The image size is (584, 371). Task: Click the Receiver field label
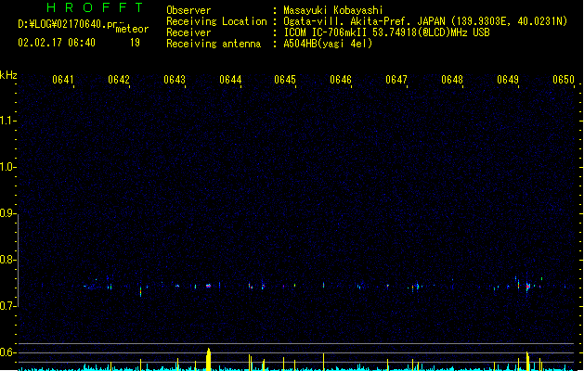(188, 32)
